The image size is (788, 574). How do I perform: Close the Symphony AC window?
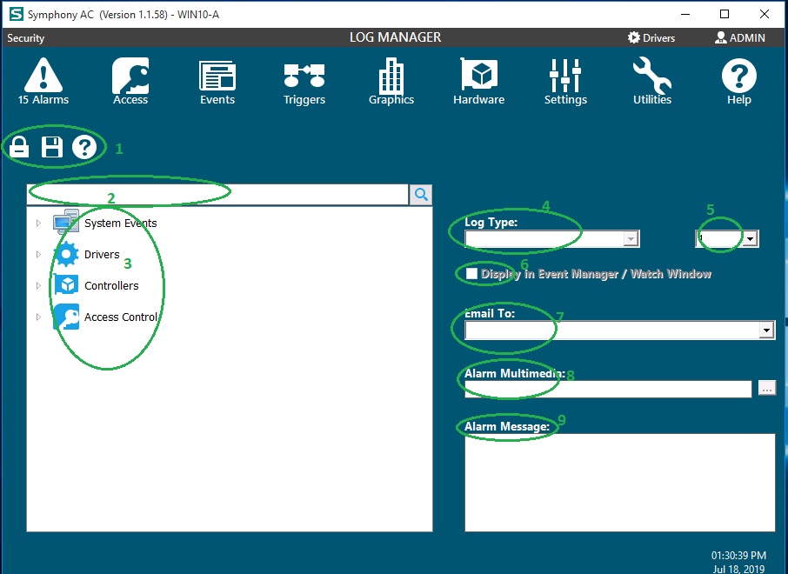click(x=765, y=14)
